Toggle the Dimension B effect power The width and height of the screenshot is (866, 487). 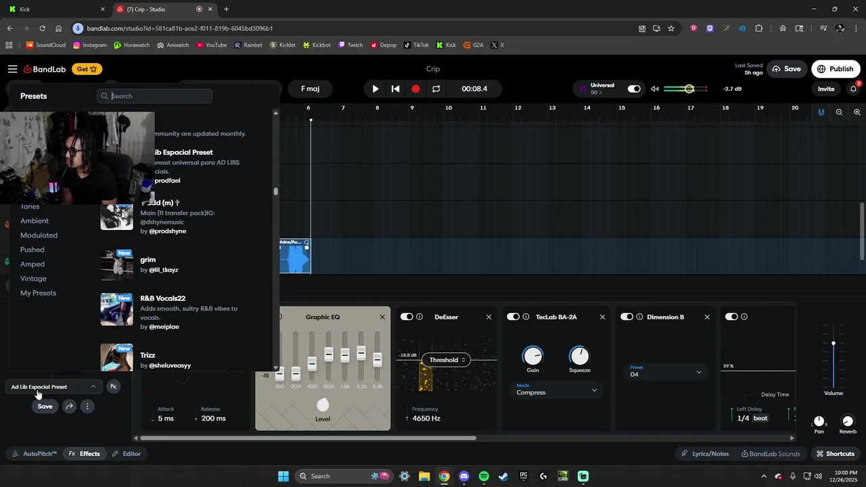pyautogui.click(x=627, y=317)
